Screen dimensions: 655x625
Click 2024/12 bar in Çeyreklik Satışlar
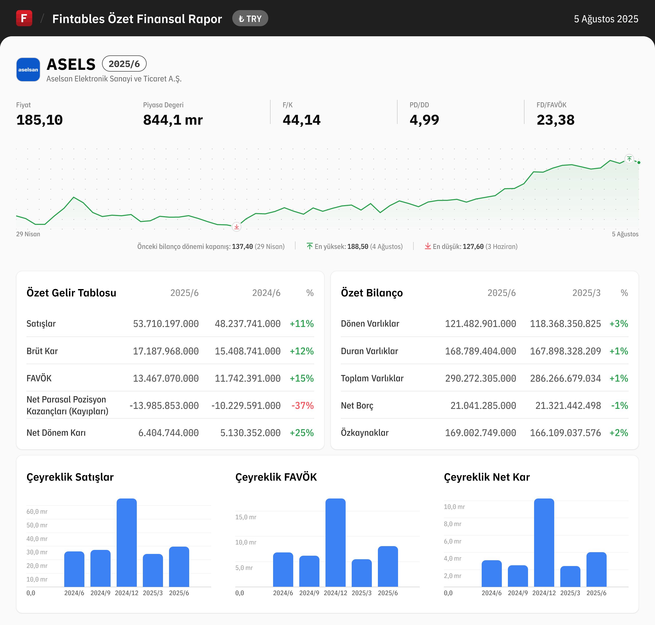pos(126,542)
